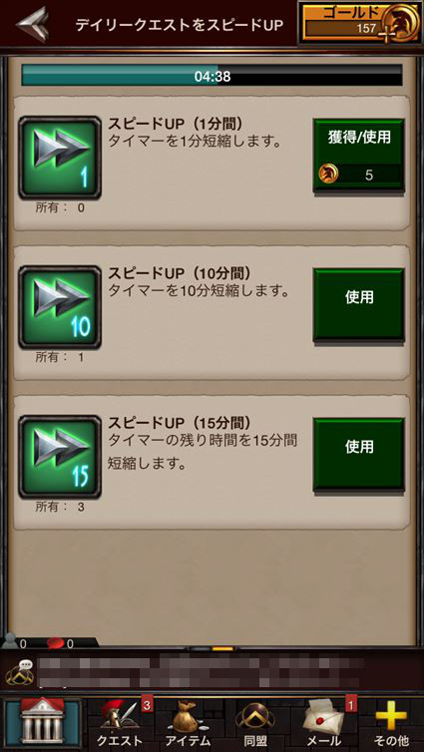The image size is (424, 752).
Task: Click the 04:38 timer progress bar
Action: [x=212, y=76]
